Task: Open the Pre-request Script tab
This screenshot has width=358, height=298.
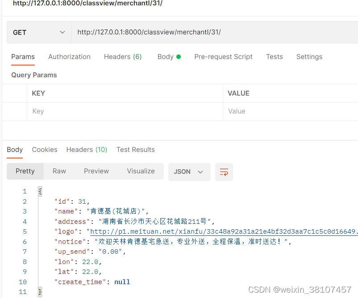Action: 223,57
